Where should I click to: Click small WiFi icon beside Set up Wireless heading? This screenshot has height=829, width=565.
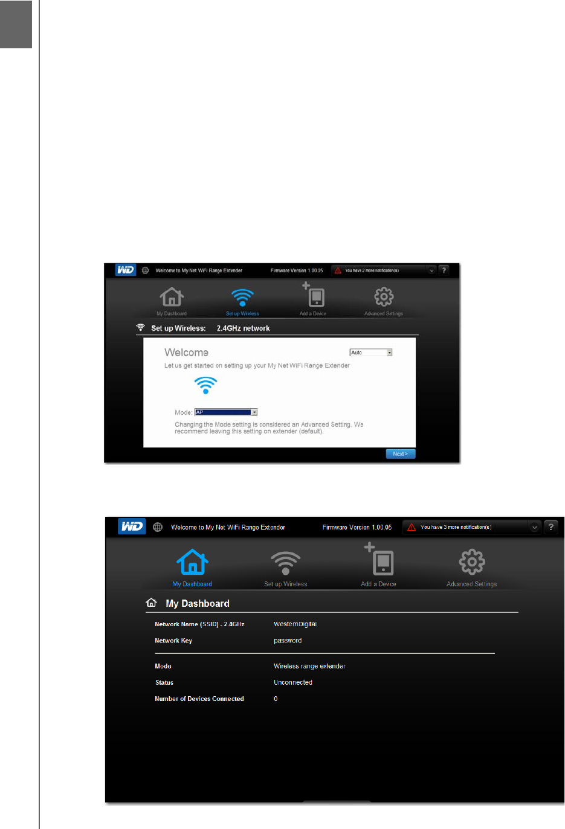coord(141,327)
